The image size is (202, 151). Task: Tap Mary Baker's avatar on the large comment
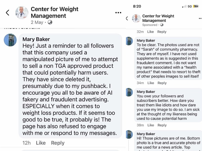tap(10, 40)
